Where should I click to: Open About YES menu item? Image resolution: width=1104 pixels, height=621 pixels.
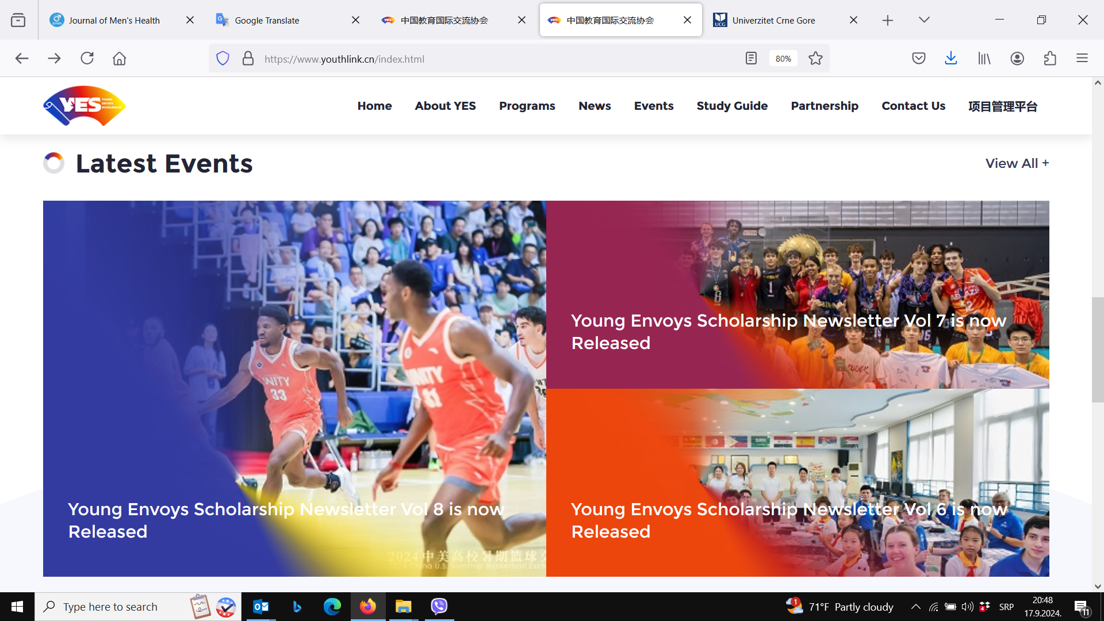coord(445,106)
